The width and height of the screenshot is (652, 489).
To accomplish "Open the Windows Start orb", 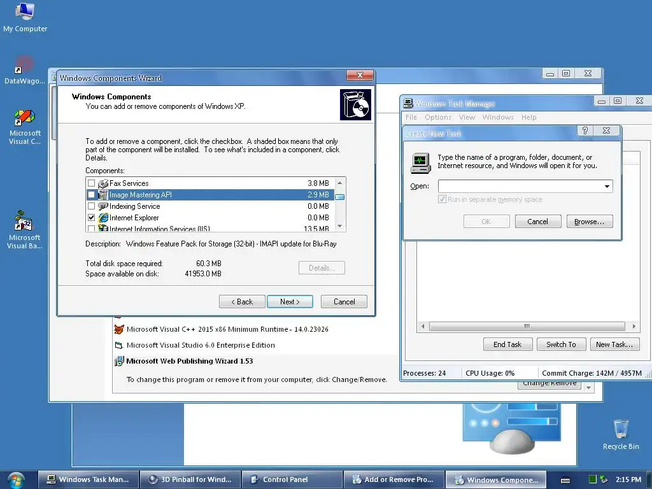I will (x=16, y=480).
